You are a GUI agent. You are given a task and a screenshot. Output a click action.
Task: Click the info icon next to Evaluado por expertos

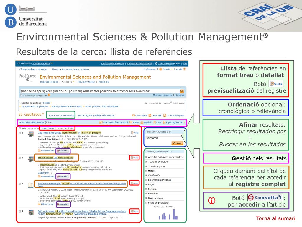49,95
